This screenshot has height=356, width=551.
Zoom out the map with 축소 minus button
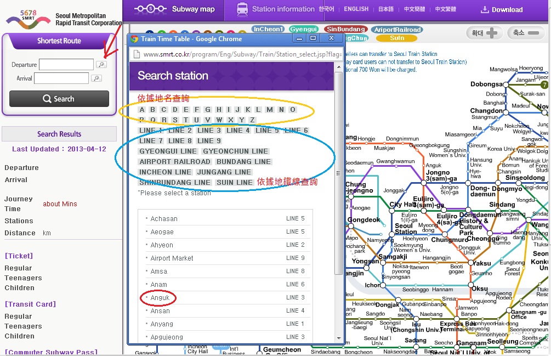[526, 33]
